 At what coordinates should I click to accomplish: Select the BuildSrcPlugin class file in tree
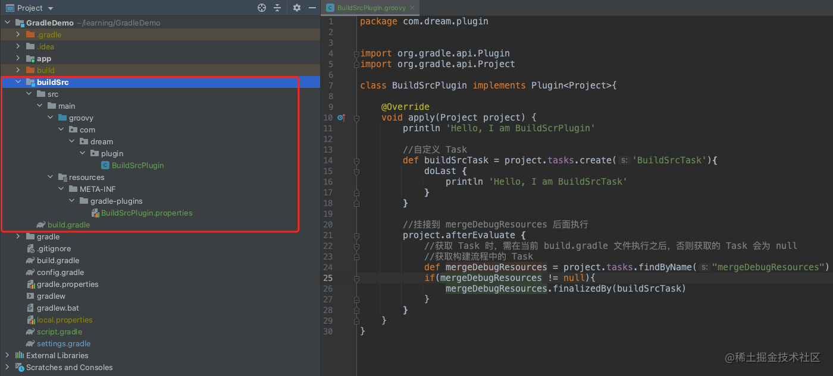tap(137, 165)
